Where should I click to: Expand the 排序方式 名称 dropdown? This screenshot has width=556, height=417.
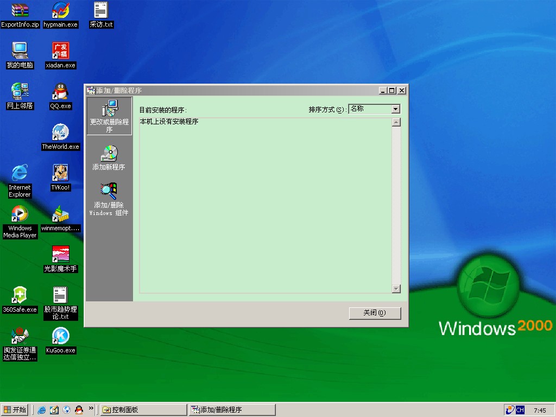point(396,109)
